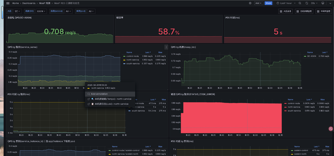The width and height of the screenshot is (334, 156).
Task: Toggle SC-XIXIN series in the IDC legend
Action: click(312, 56)
